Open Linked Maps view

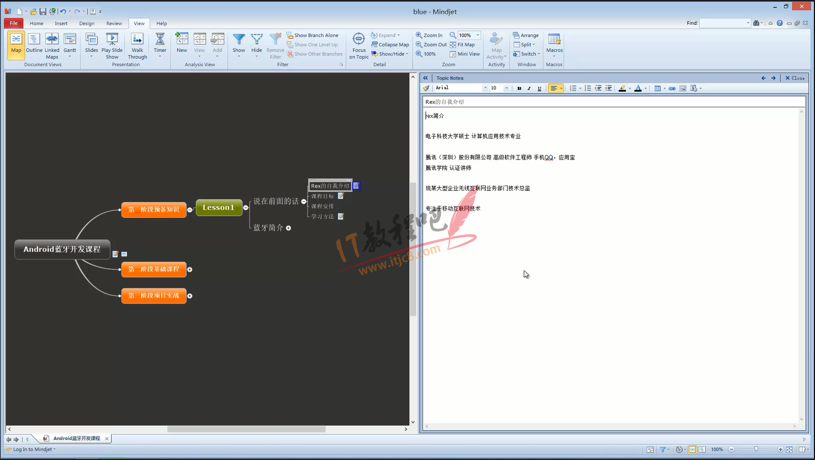click(52, 45)
